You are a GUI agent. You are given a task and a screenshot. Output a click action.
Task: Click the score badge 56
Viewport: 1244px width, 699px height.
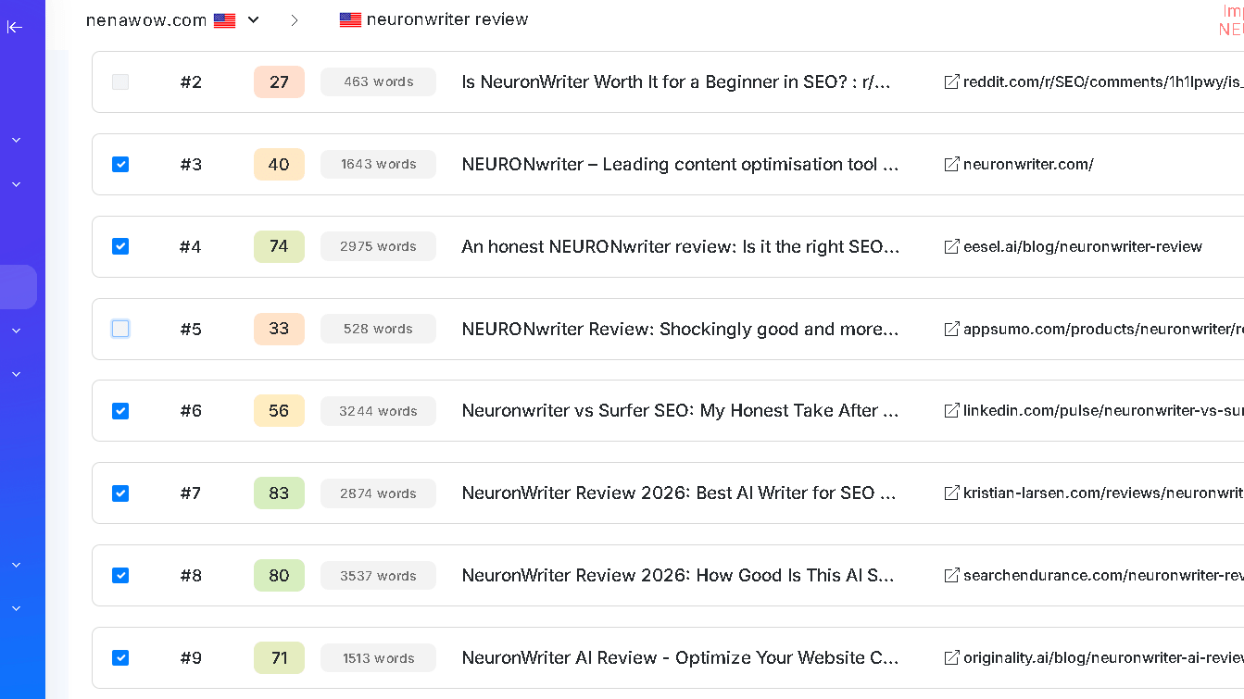coord(279,410)
